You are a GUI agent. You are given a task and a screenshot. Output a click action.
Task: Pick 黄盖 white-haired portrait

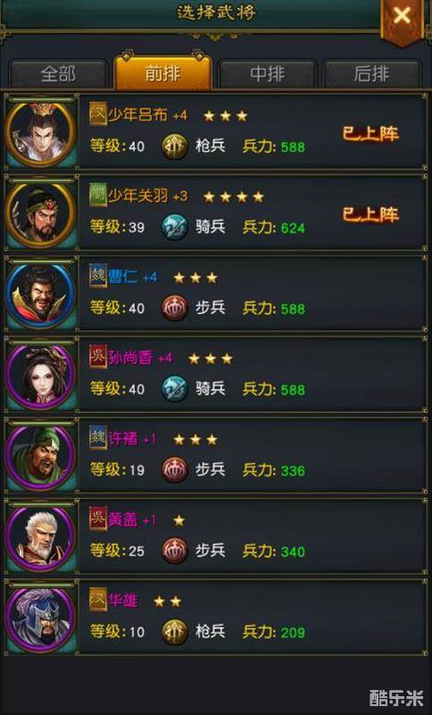41,538
